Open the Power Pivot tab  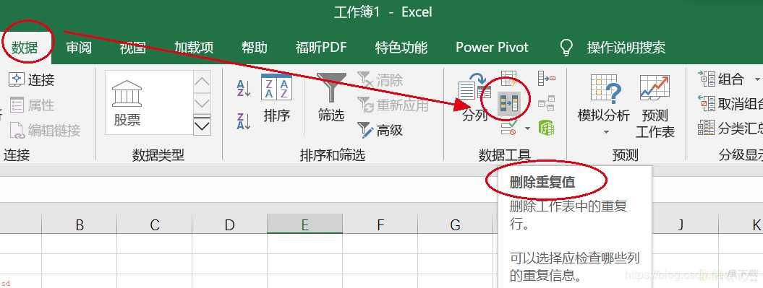[492, 48]
